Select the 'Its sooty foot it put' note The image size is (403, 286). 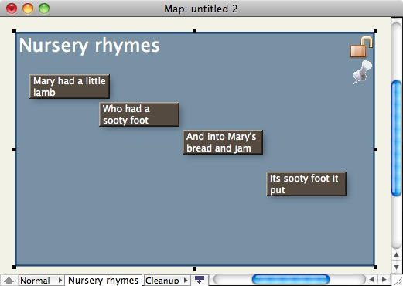(x=306, y=184)
